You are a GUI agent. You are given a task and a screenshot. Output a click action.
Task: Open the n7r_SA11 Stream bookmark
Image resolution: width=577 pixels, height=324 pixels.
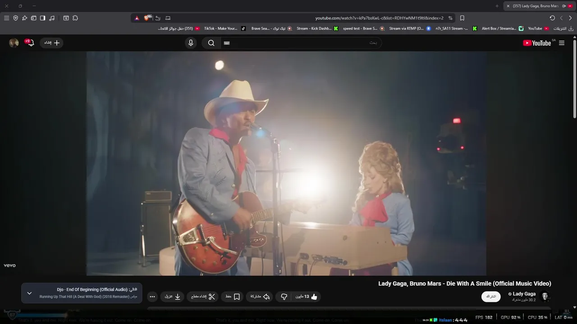coord(456,28)
